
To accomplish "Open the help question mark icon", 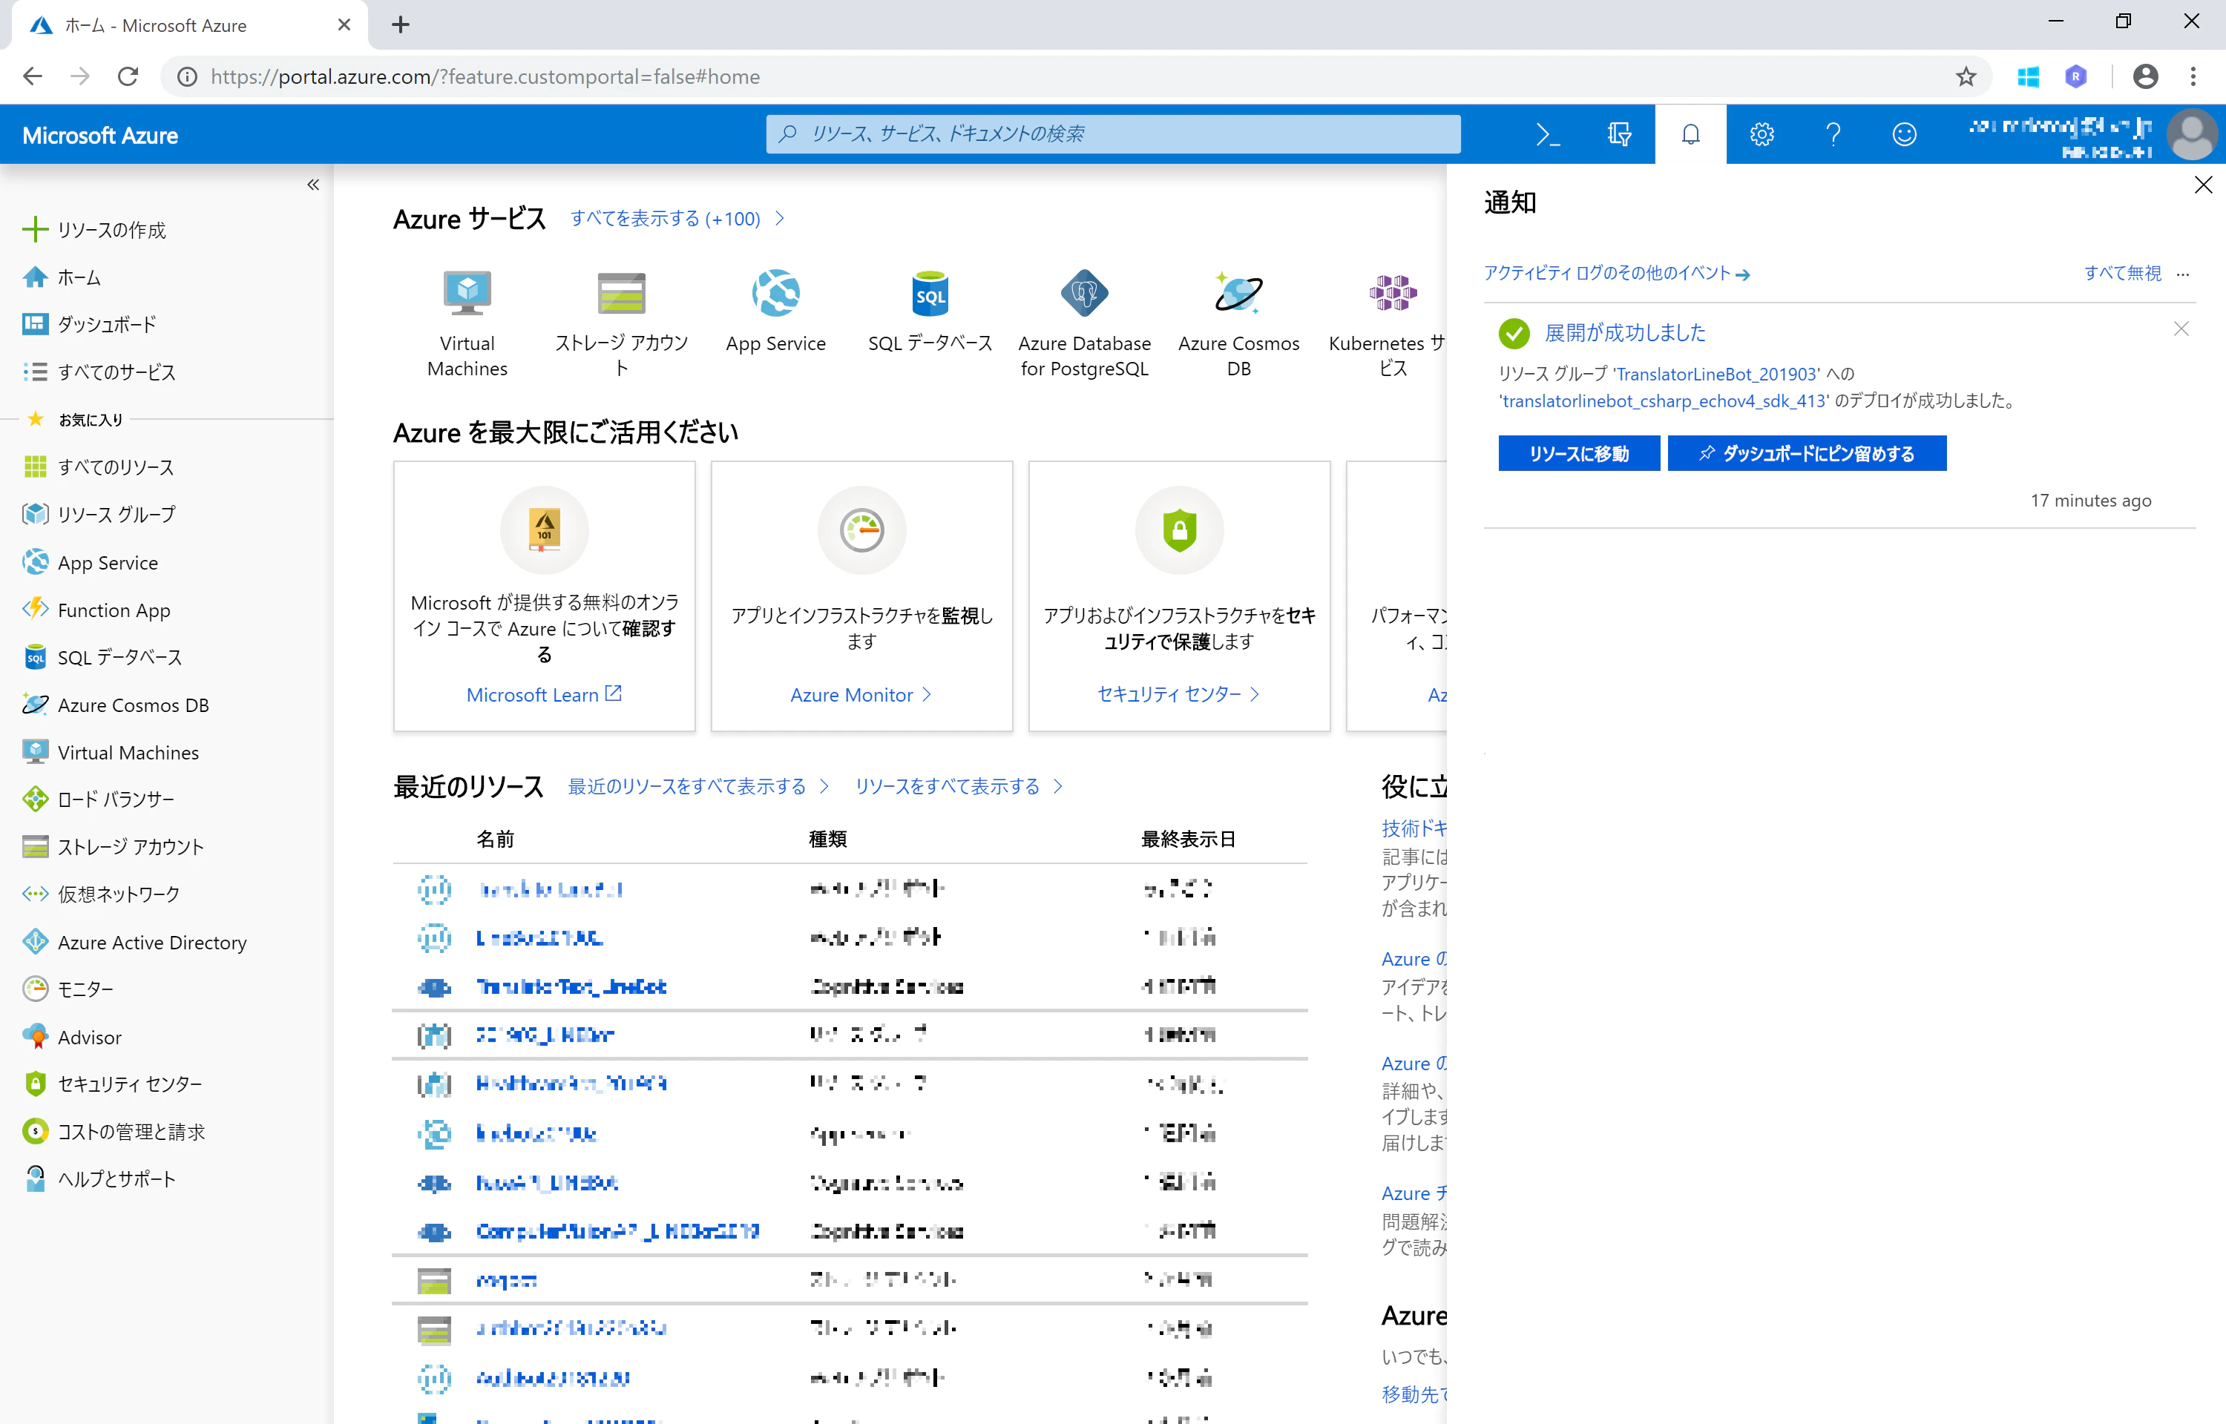I will (1833, 135).
